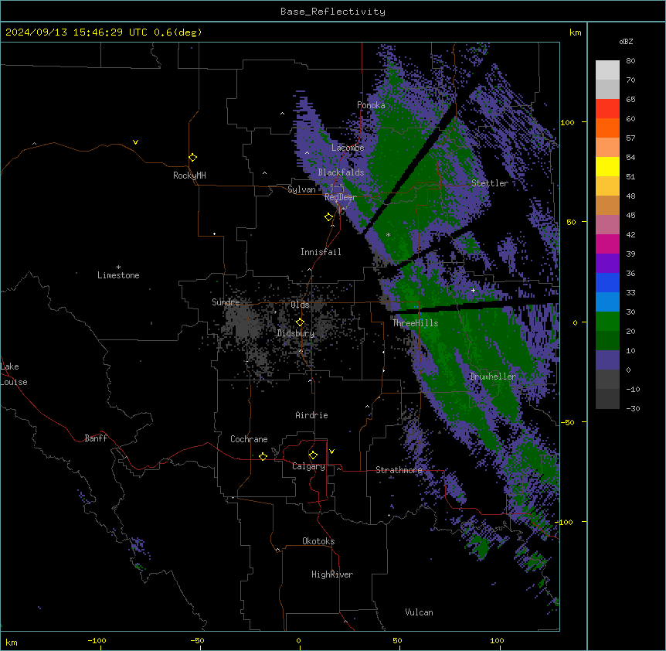
Task: Select the Ponoka city label
Action: 371,105
